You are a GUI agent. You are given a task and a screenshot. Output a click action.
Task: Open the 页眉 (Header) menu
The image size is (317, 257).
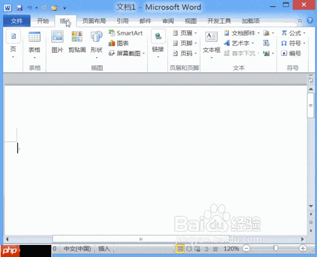(x=184, y=33)
